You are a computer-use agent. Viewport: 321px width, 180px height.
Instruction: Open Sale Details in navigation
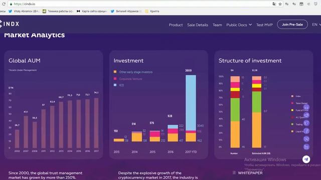click(198, 25)
